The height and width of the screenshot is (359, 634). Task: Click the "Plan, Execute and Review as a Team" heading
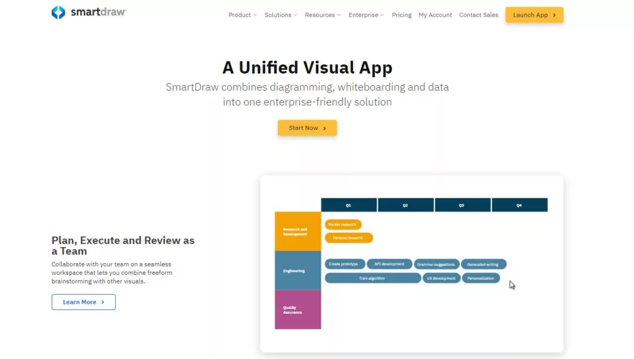coord(123,245)
